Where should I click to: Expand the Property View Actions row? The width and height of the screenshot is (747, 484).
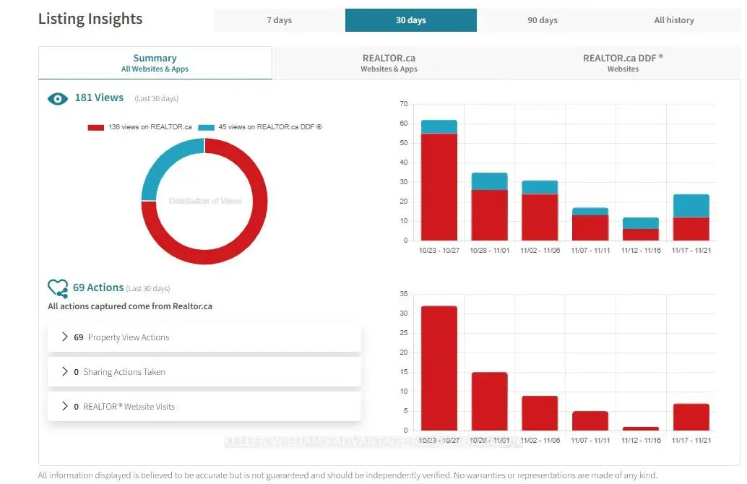(x=65, y=337)
